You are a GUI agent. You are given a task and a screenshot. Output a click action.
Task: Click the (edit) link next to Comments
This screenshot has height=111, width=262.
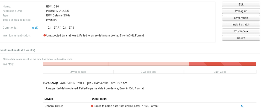point(35,28)
